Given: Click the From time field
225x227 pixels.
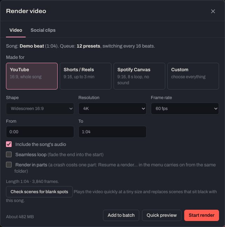Looking at the screenshot, I should [40, 132].
